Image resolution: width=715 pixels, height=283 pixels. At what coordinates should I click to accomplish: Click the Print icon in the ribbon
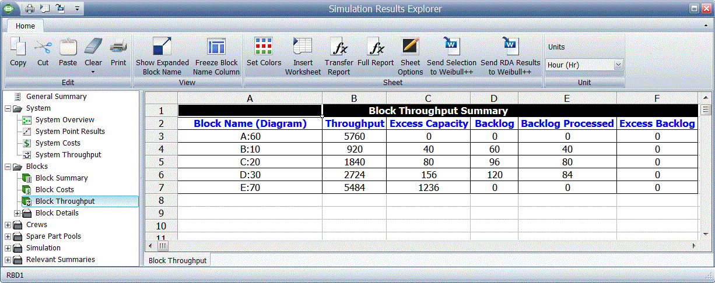point(118,48)
